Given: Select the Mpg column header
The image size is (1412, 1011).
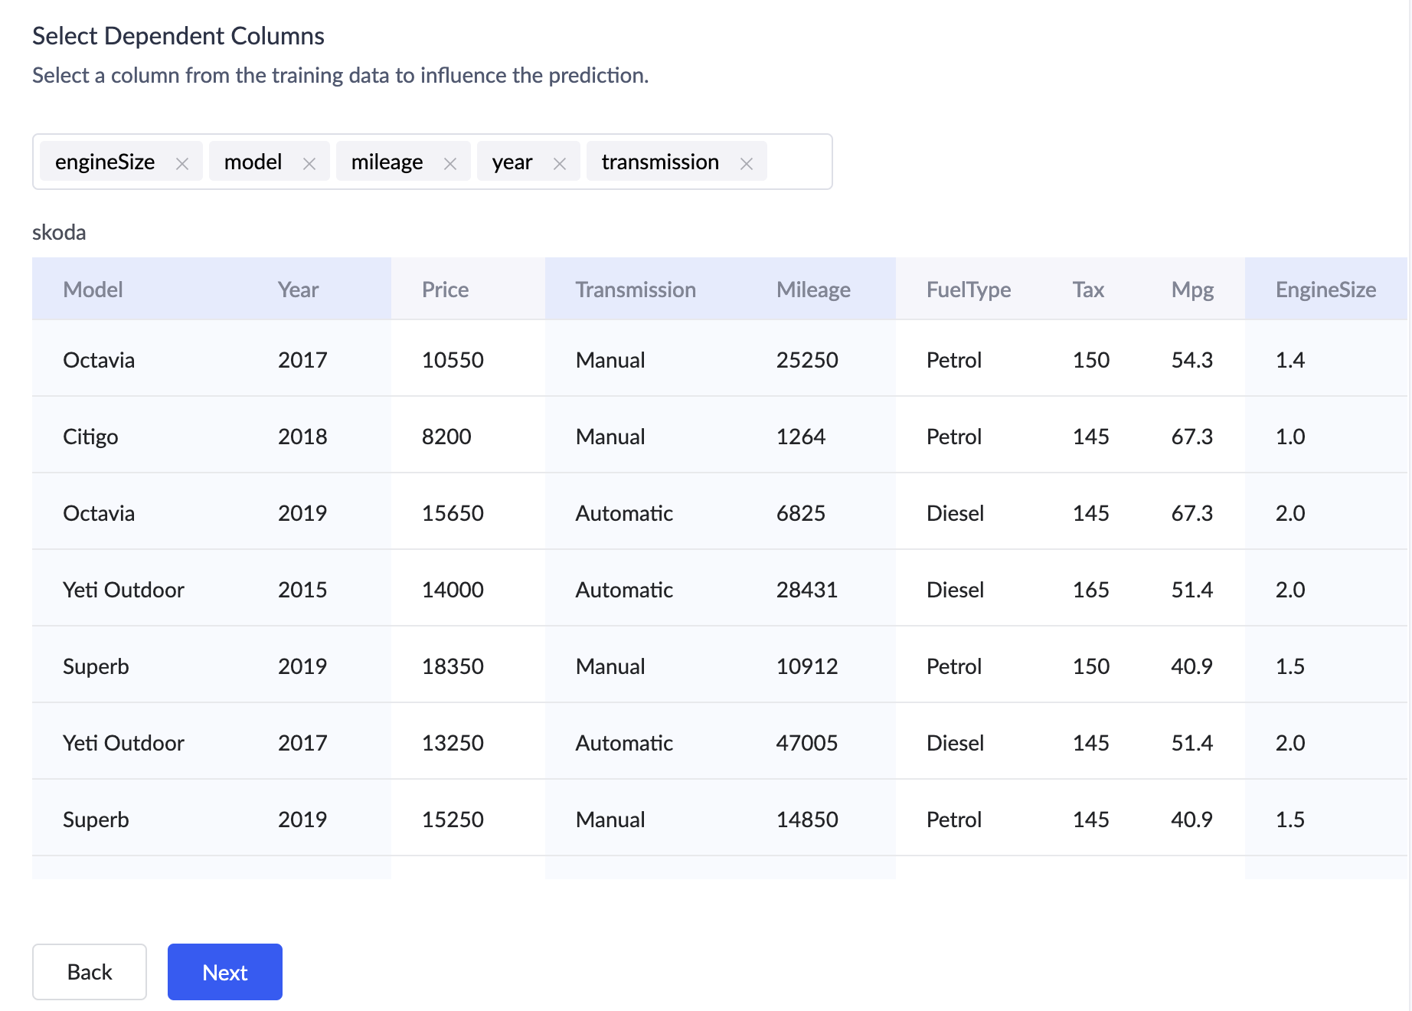Looking at the screenshot, I should point(1192,290).
